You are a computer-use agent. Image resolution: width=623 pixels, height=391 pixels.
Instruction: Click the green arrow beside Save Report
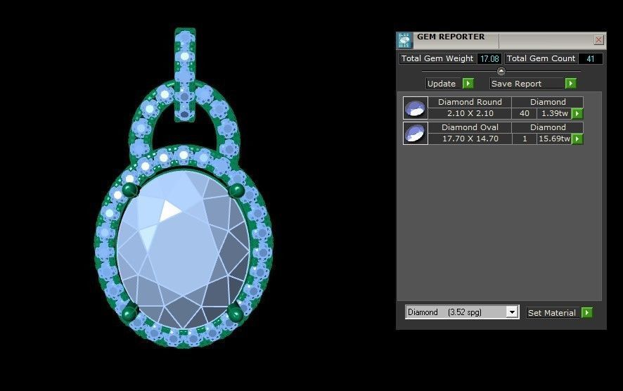(571, 84)
